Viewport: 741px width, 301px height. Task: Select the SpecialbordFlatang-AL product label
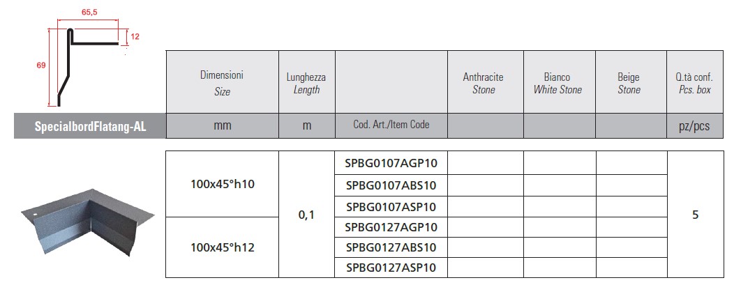pyautogui.click(x=90, y=126)
